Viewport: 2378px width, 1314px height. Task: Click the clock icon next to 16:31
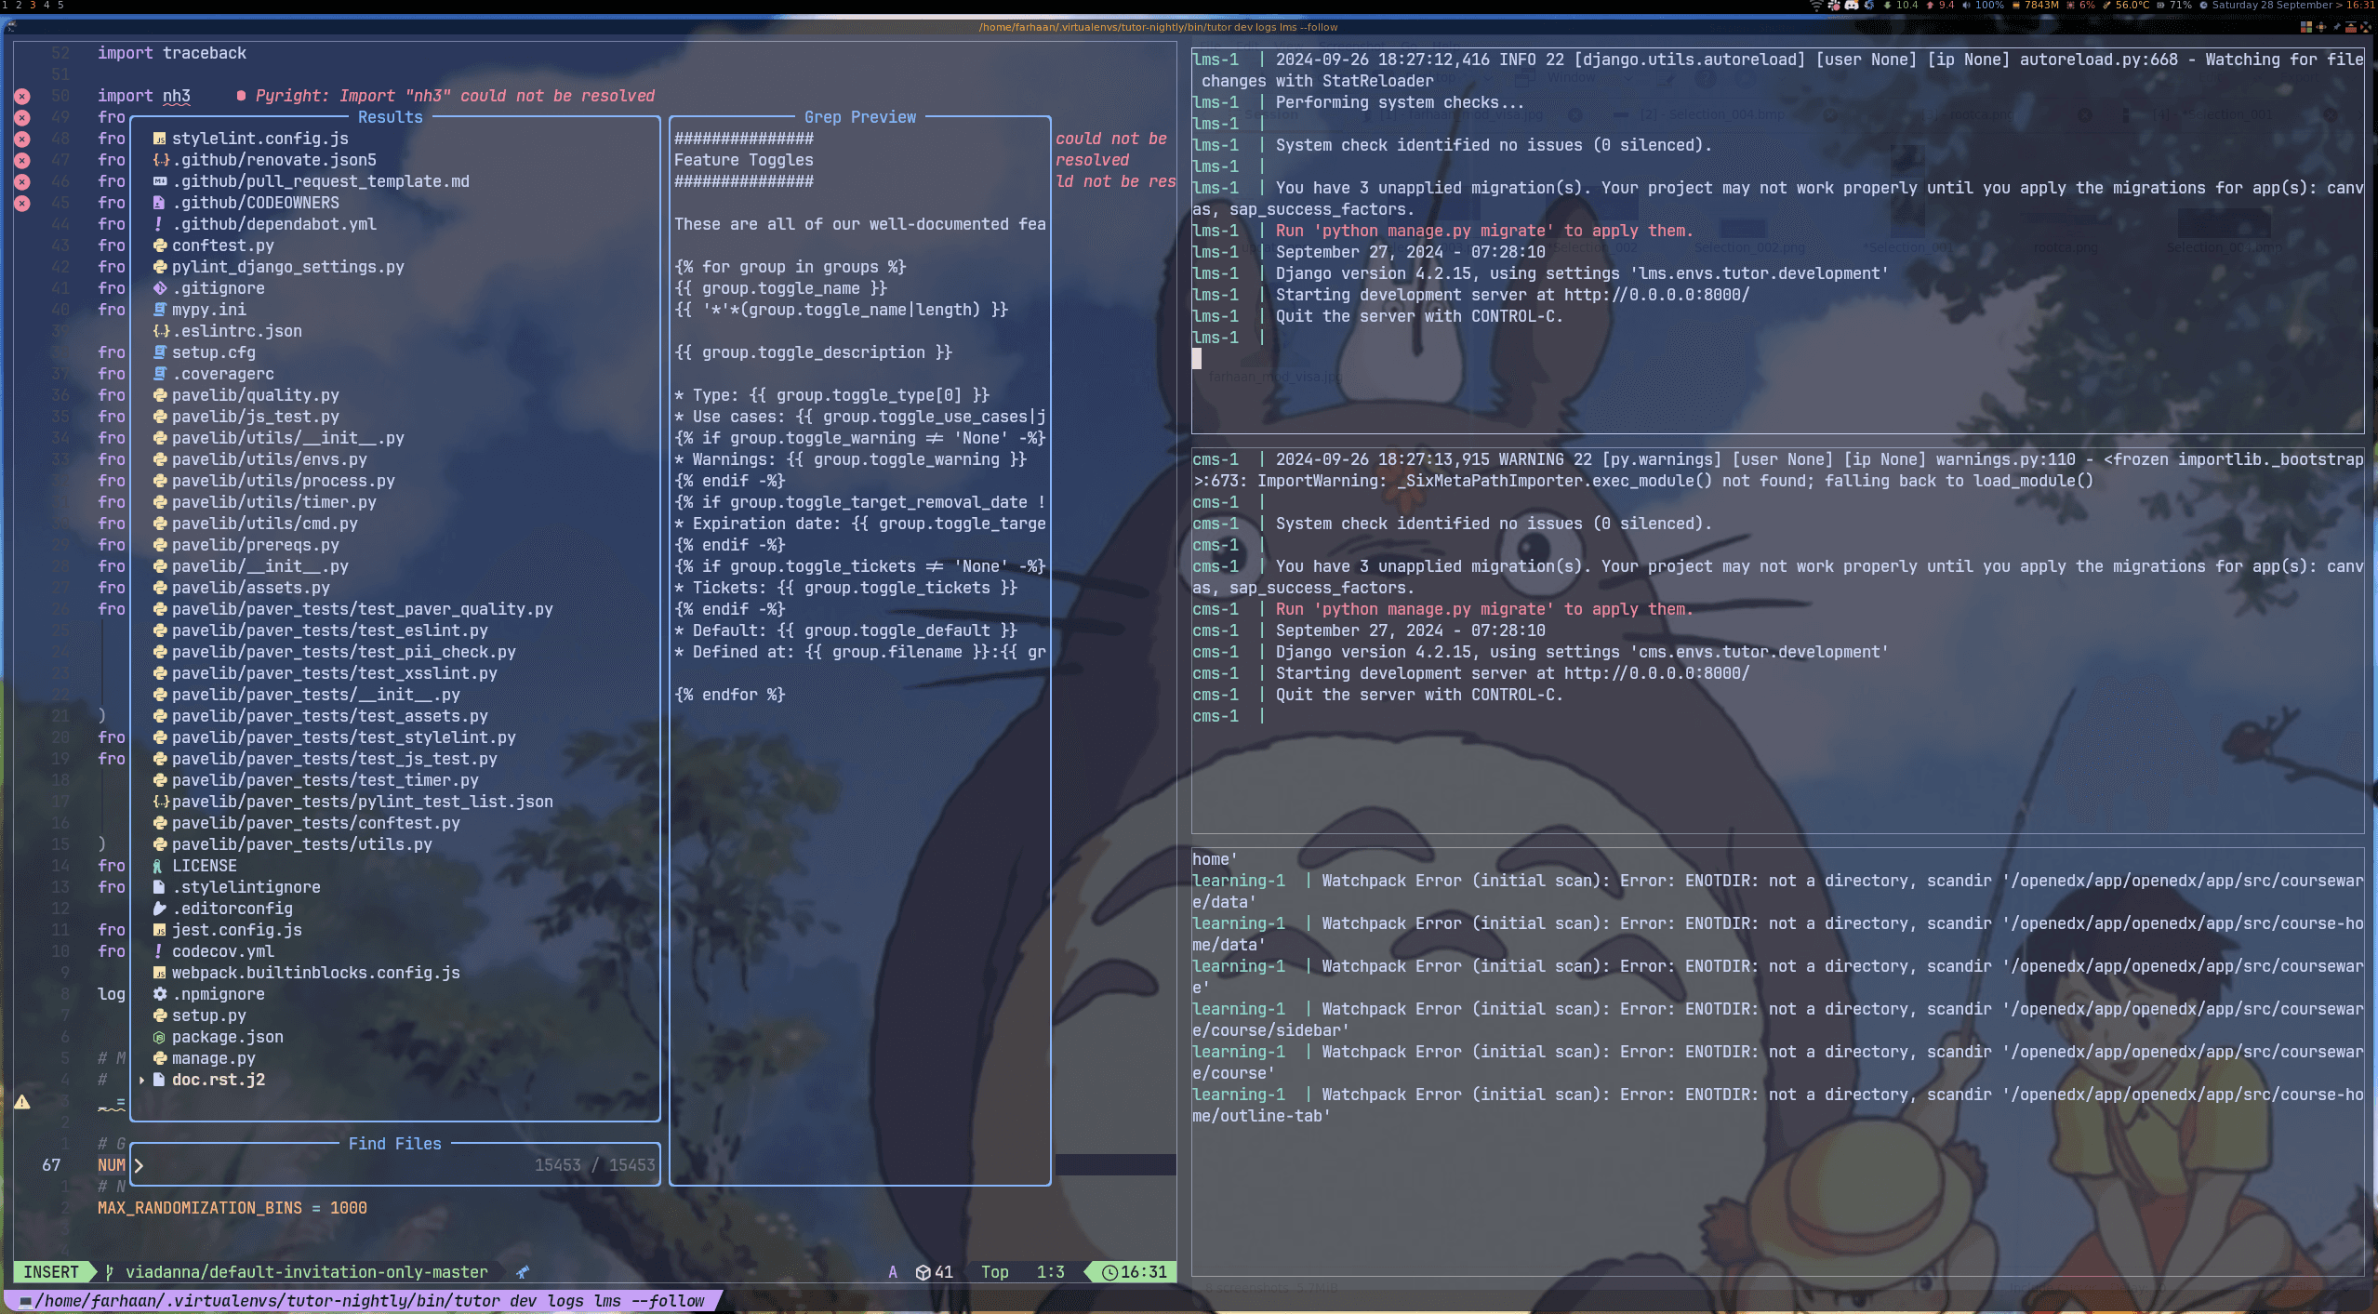click(x=1110, y=1272)
